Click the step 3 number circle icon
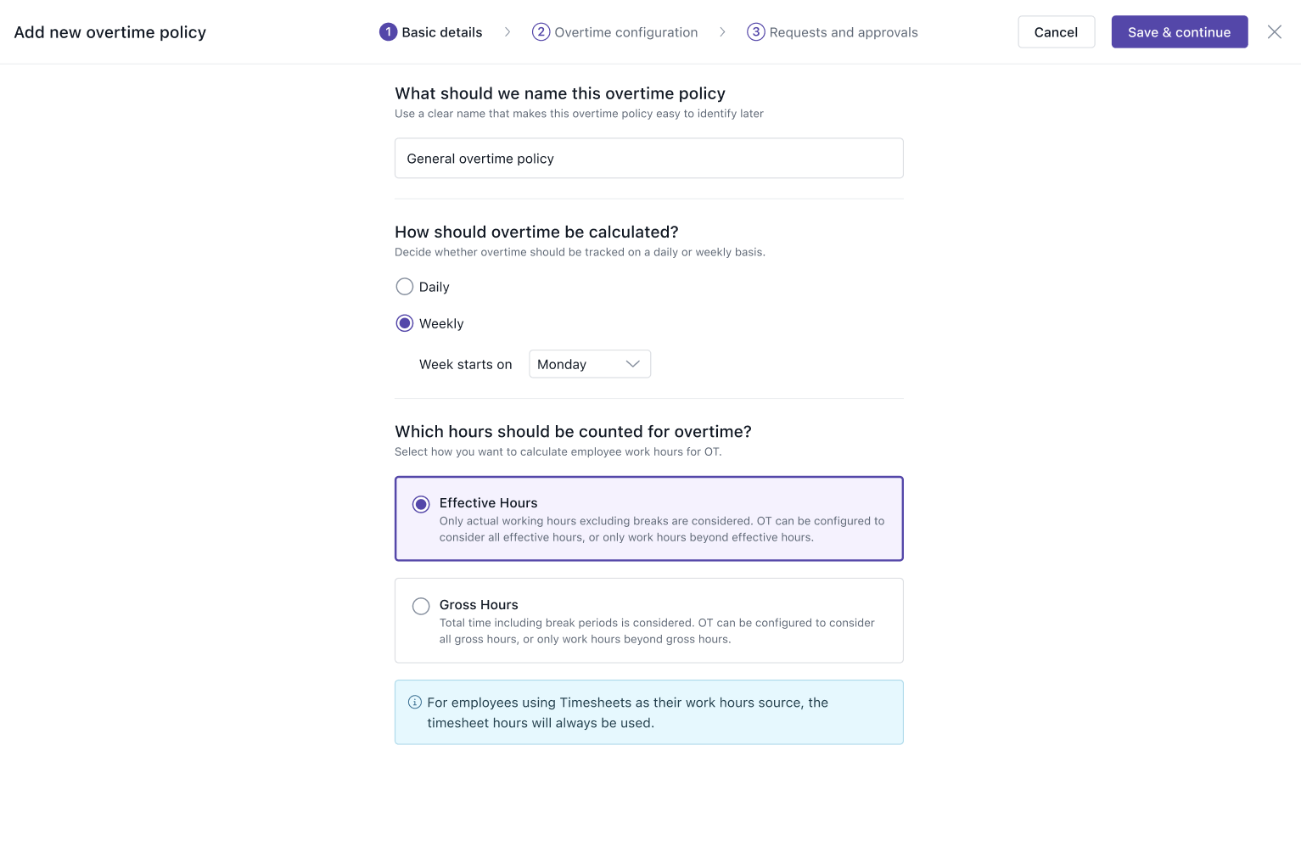 click(755, 32)
